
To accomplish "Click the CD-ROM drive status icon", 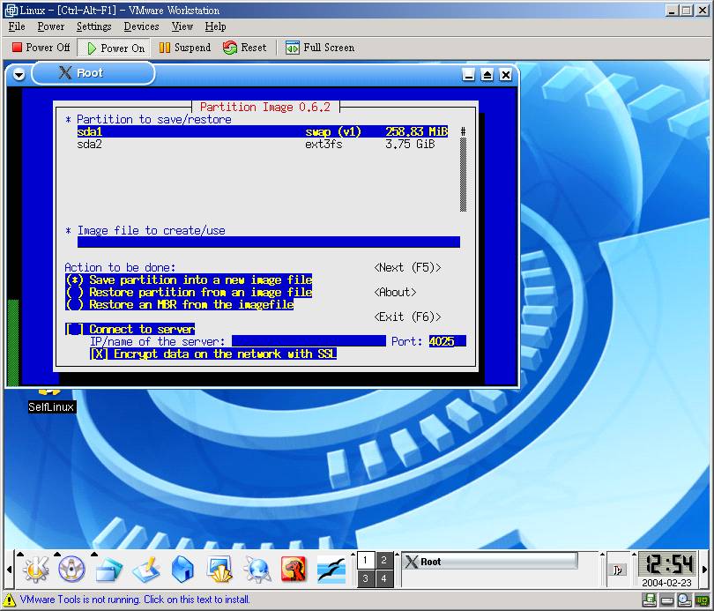I will [684, 600].
